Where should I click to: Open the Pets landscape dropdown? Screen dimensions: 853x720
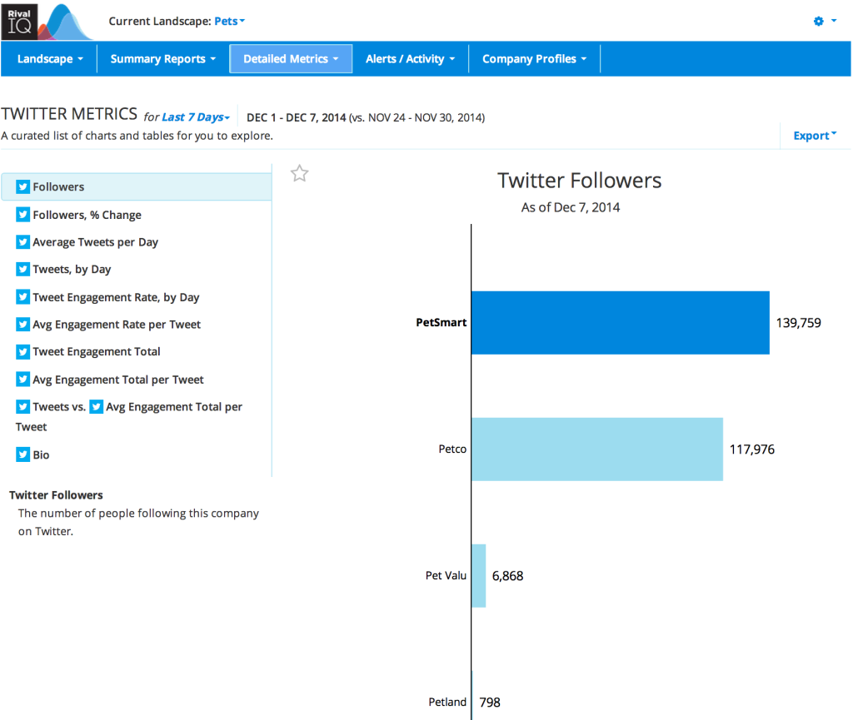(x=230, y=21)
